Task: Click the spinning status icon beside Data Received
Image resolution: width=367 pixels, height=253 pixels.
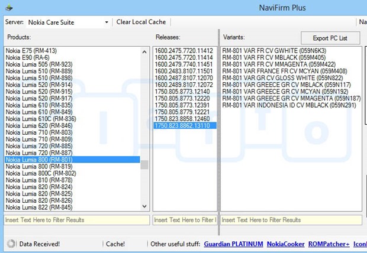Action: click(11, 244)
